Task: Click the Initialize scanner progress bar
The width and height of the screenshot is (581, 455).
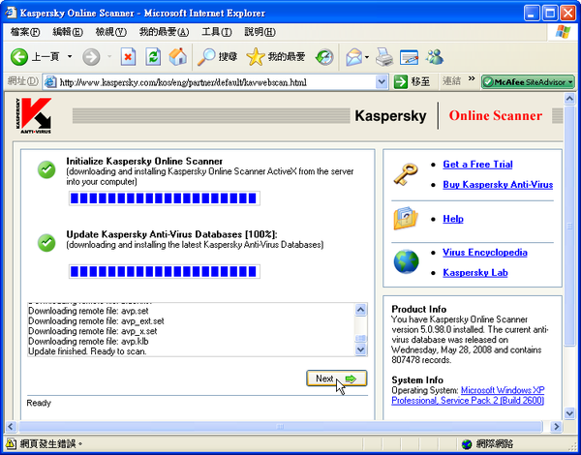Action: [165, 198]
